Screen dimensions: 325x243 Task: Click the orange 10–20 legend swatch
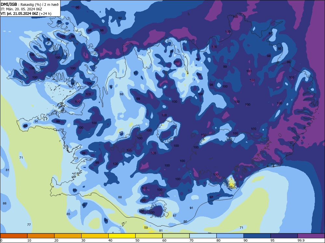click(41, 236)
